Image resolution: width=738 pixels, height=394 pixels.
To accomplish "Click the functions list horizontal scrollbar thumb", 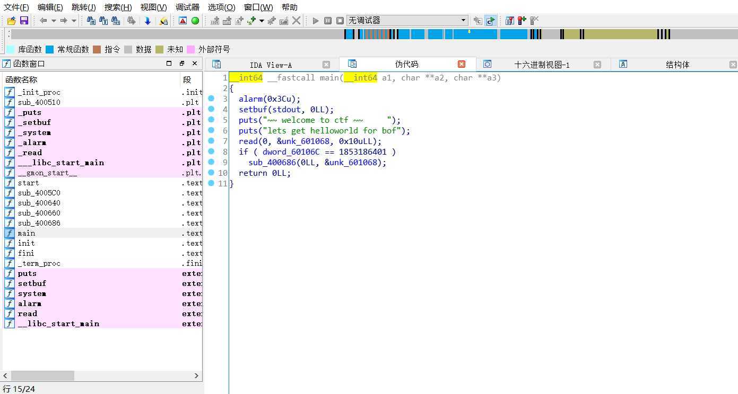I will coord(42,375).
